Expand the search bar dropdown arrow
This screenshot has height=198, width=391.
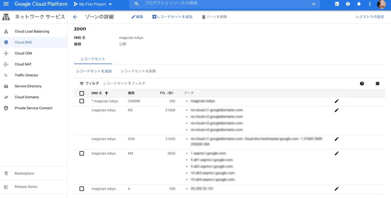point(313,4)
